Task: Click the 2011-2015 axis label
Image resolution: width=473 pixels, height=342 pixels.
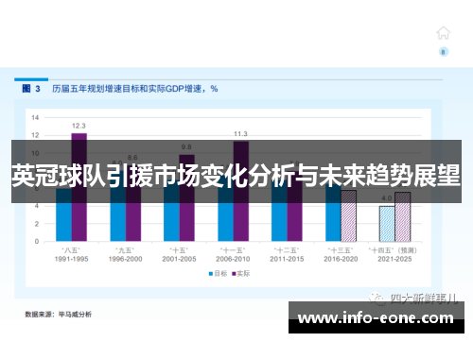Action: 287,259
